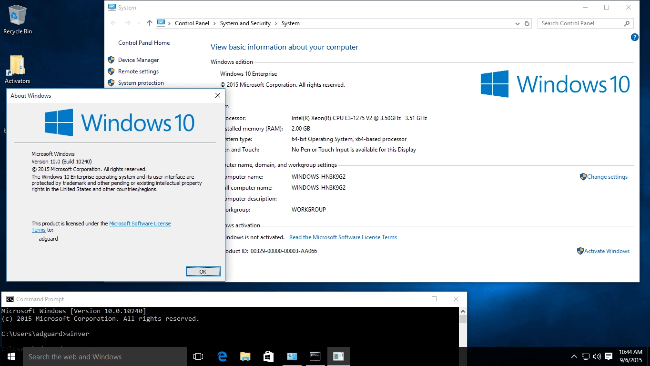
Task: Open Remote settings in System window
Action: pos(138,71)
